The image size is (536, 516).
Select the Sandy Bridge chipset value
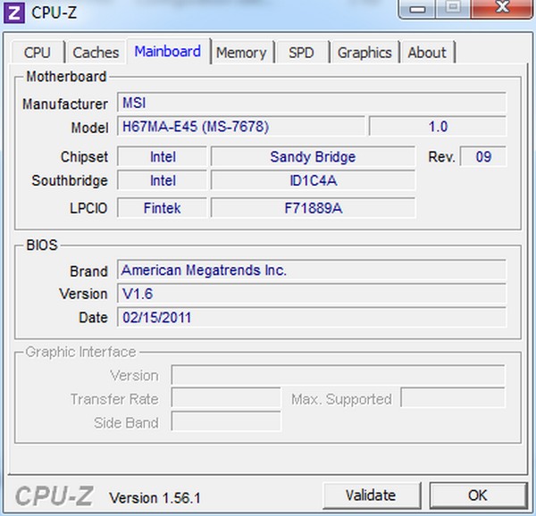tap(314, 157)
